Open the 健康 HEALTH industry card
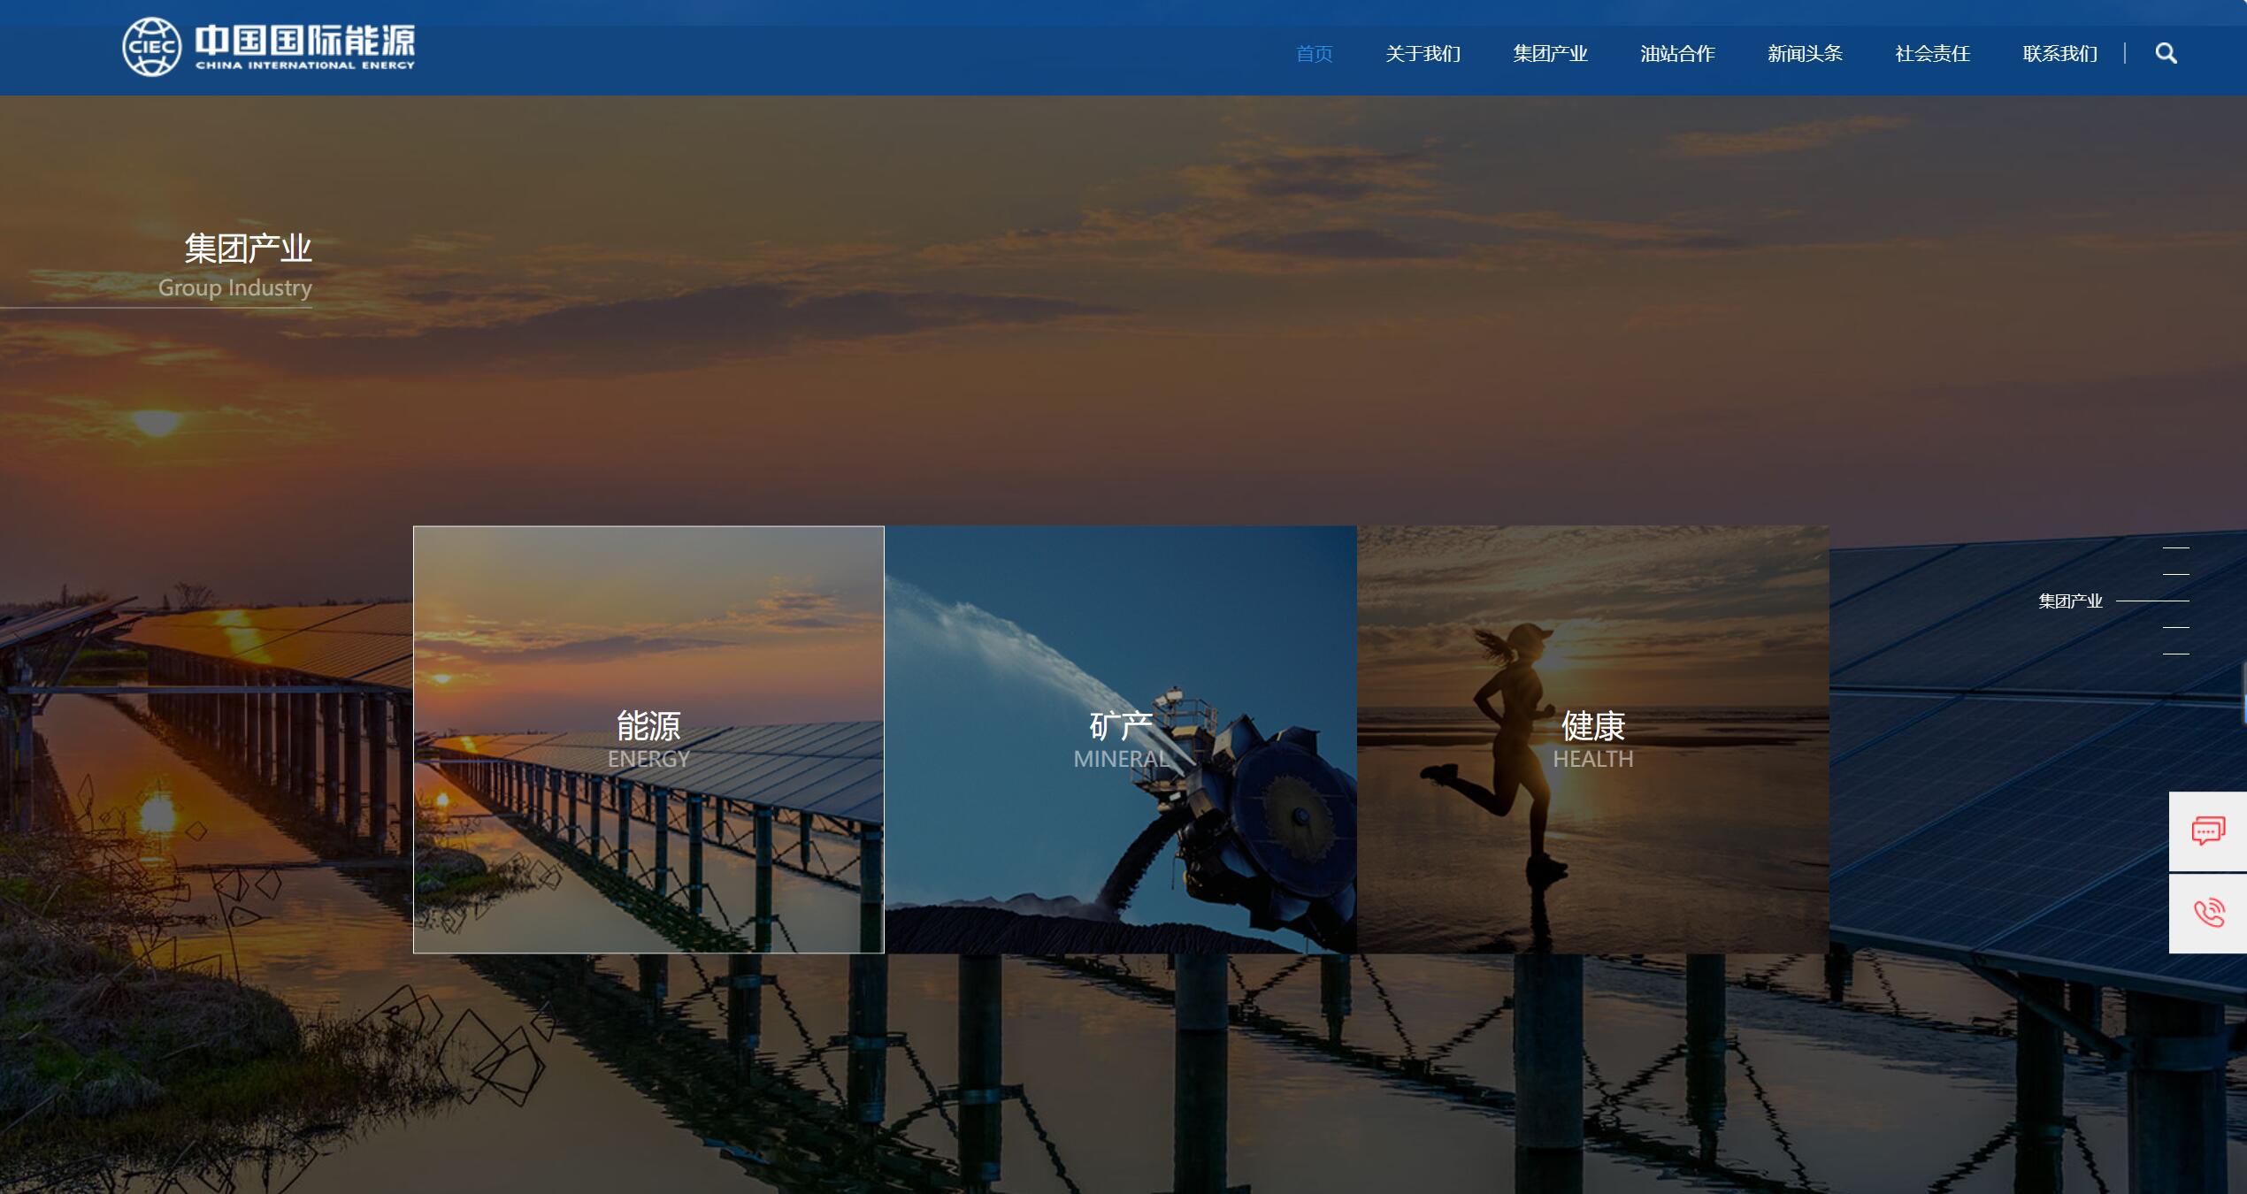This screenshot has height=1194, width=2247. (x=1593, y=739)
